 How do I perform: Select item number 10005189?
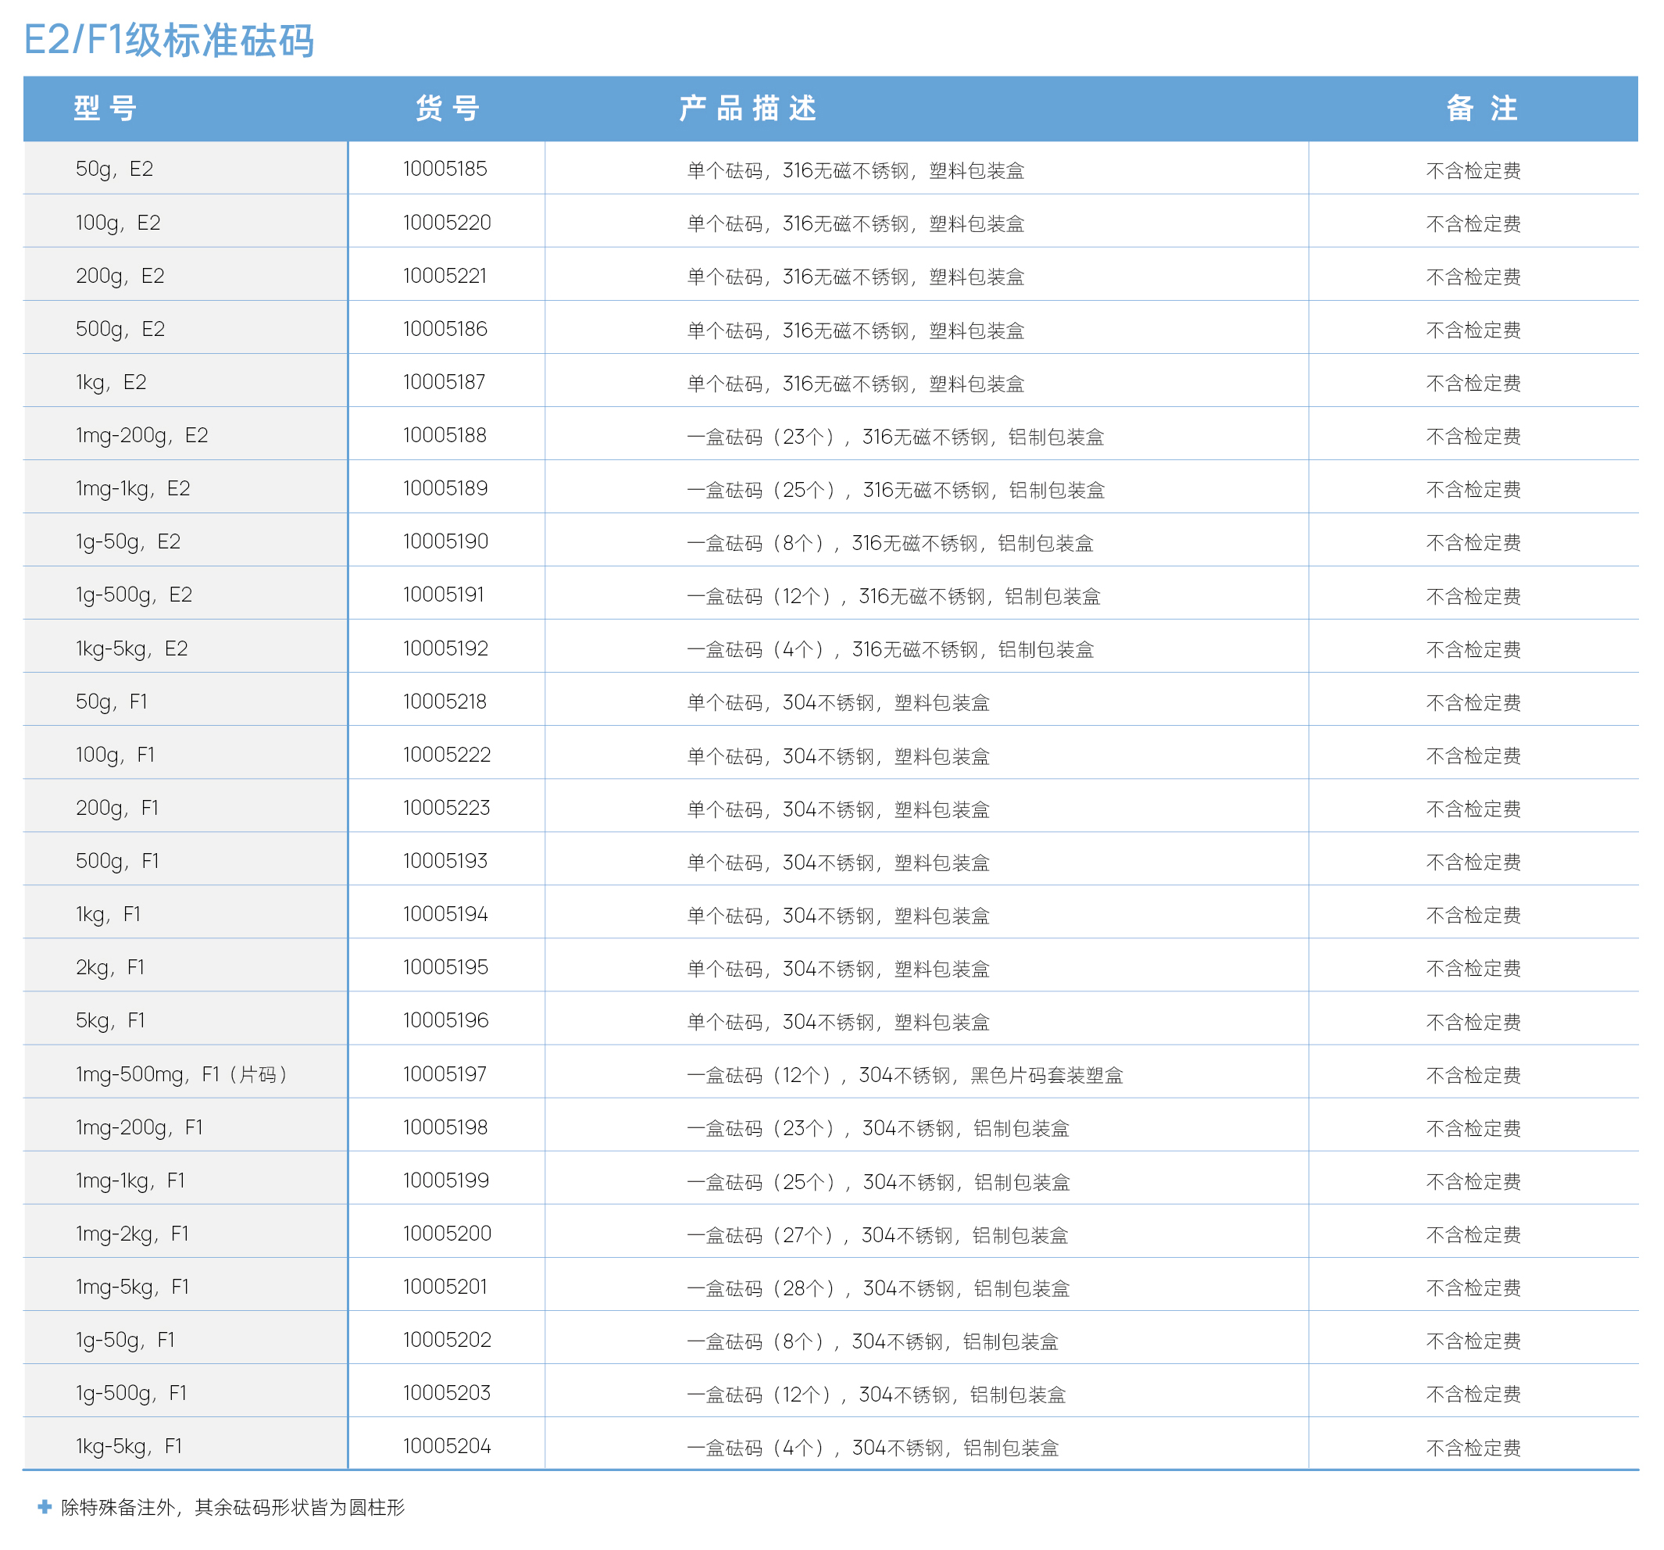[x=445, y=489]
